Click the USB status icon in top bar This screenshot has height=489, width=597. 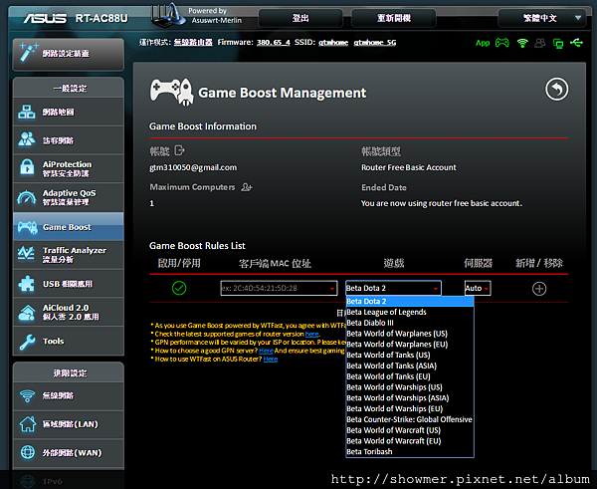pos(576,43)
